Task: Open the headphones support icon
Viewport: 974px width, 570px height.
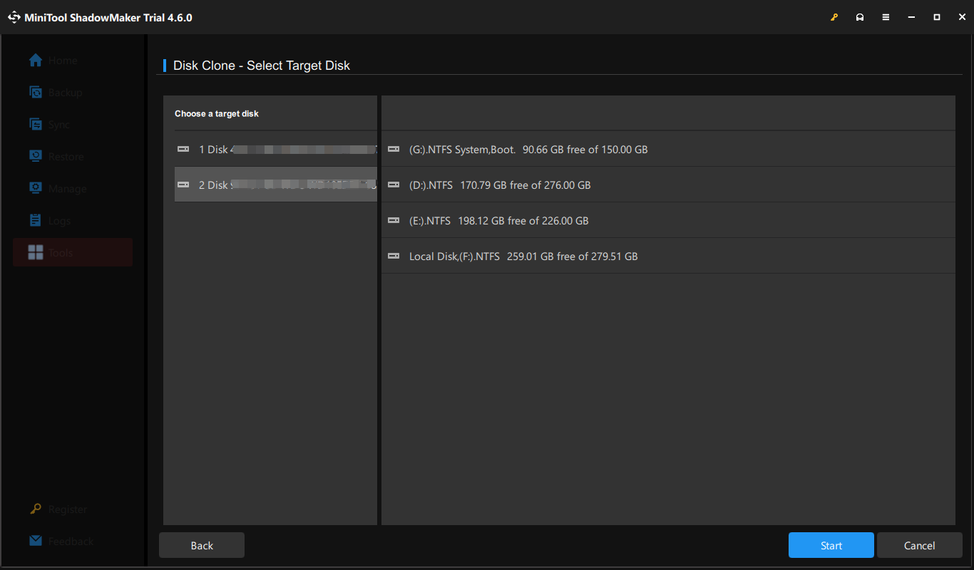Action: pyautogui.click(x=860, y=16)
